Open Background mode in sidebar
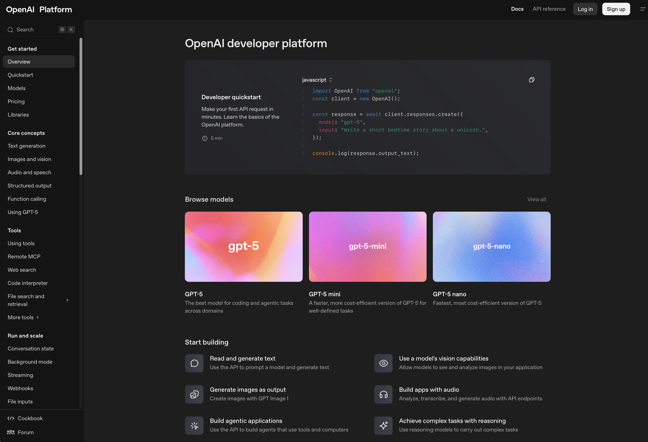Viewport: 648px width, 442px height. (30, 362)
